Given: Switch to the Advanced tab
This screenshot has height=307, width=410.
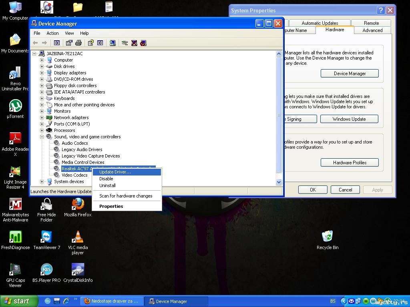Looking at the screenshot, I should 372,30.
